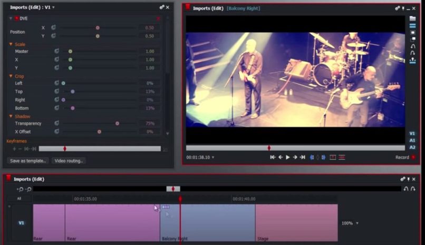Expand timeline track arrow above V1
Viewport: 425px width, 245px height.
tap(9, 207)
